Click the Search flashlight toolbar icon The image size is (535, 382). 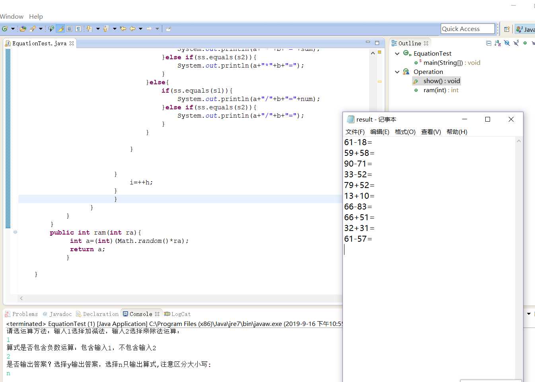(x=33, y=29)
